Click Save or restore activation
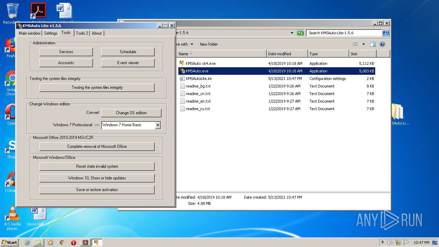Viewport: 439px width, 247px height. (x=97, y=190)
